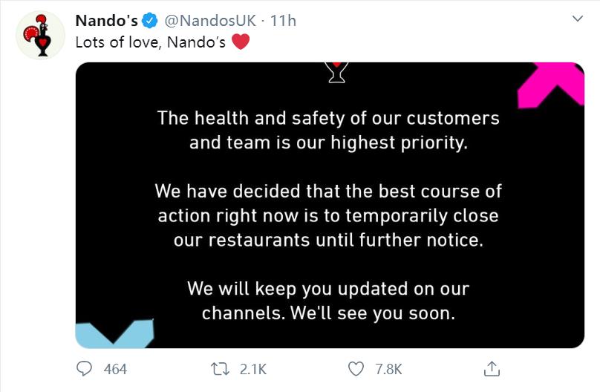Click the 'Lots of love, Nando's' tweet text
This screenshot has width=600, height=392.
coord(151,42)
